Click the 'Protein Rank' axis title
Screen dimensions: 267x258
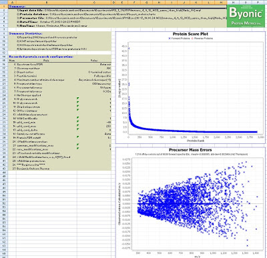[195, 141]
